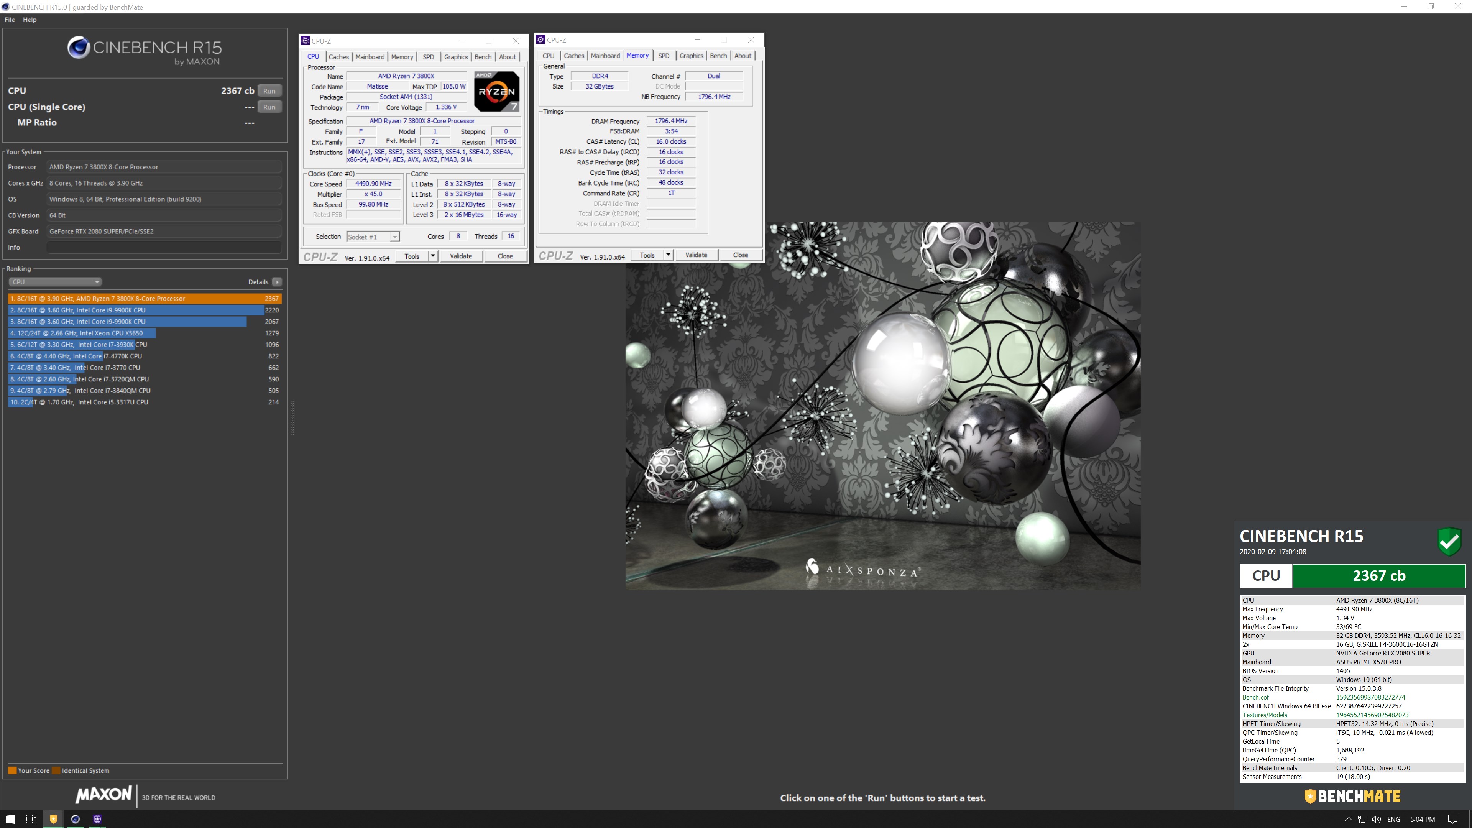Select the 2220 score i9-9900K ranking row
Screen dimensions: 1472x828
[145, 310]
